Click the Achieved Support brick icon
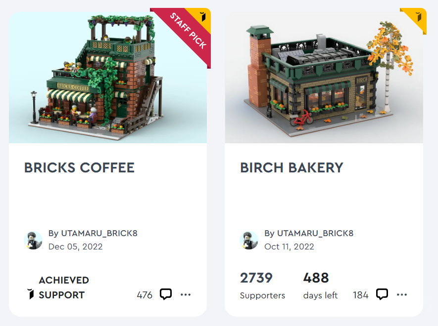438x326 pixels. tap(31, 294)
